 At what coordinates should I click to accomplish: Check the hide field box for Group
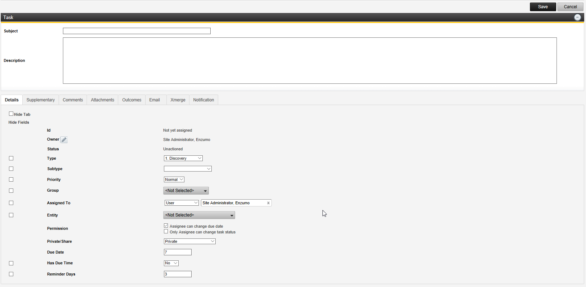coord(11,191)
